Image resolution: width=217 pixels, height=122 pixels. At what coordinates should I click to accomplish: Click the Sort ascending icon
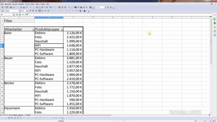[x=62, y=7]
